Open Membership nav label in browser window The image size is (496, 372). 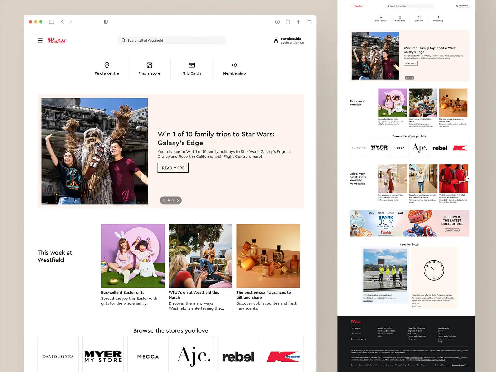(x=234, y=73)
